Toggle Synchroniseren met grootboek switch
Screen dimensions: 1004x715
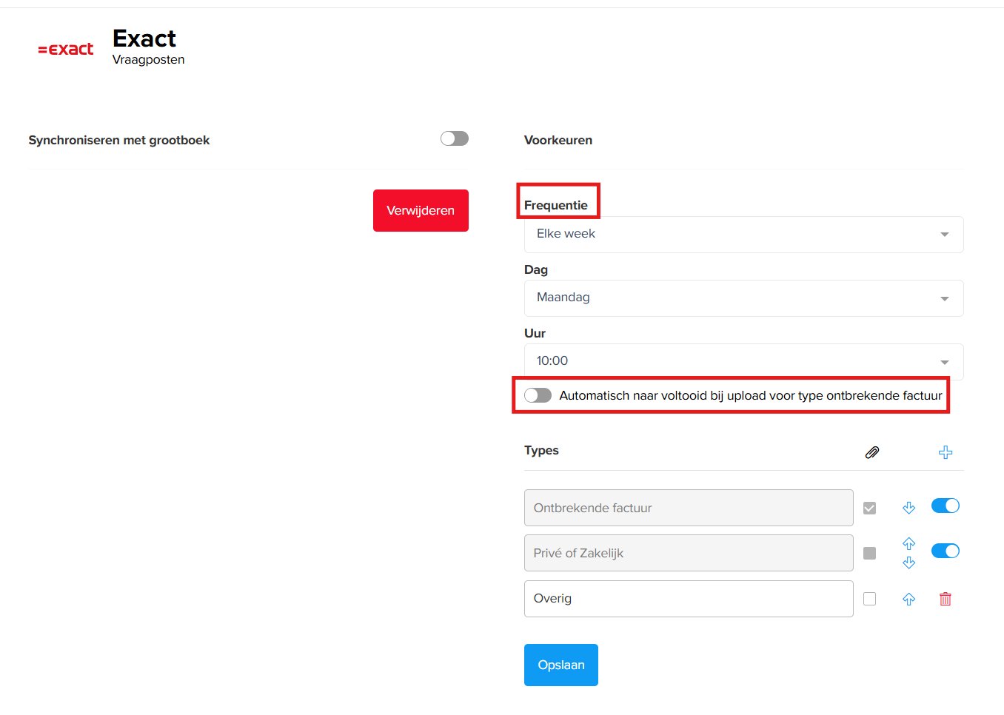[455, 138]
